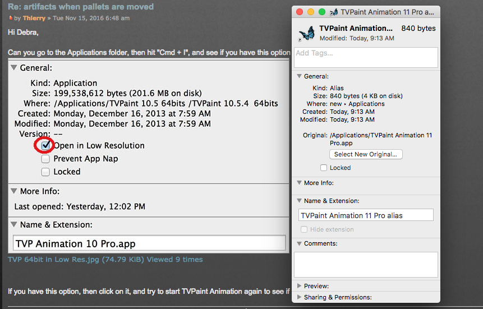Click the 'Original: /Applications/TVPaint Animation 11 Pro.app' path

click(x=367, y=139)
